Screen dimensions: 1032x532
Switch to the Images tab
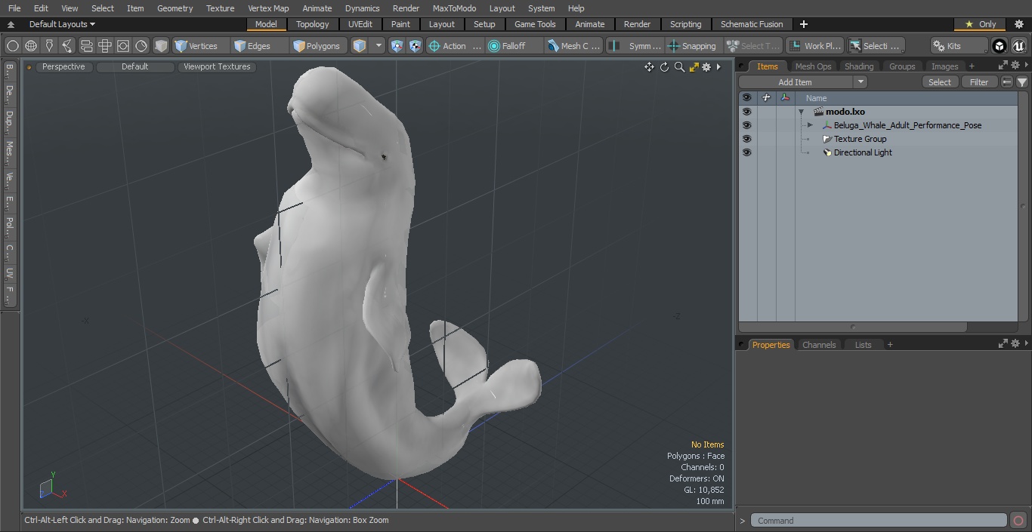[x=944, y=66]
